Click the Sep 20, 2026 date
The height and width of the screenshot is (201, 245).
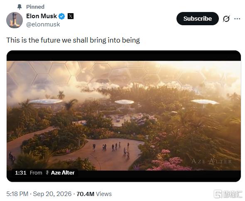pyautogui.click(x=52, y=194)
